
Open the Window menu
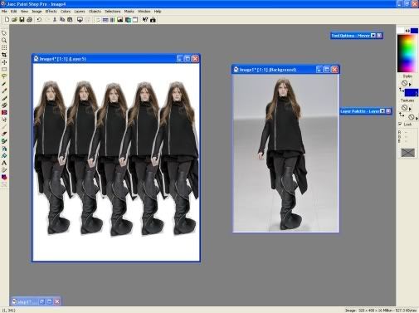click(x=144, y=12)
